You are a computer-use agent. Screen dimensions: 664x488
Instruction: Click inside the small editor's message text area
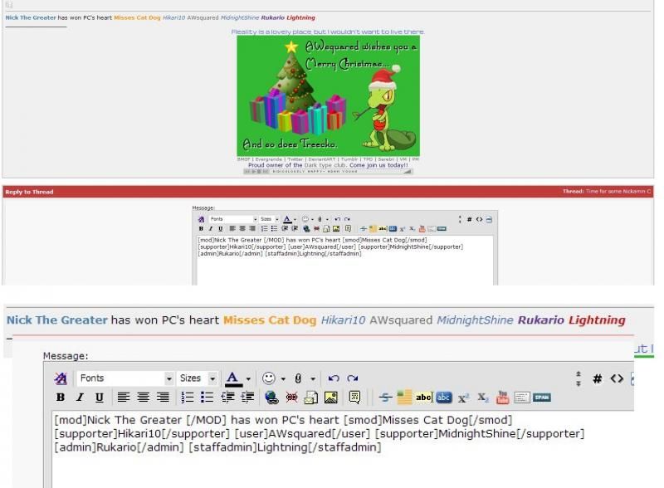click(344, 261)
